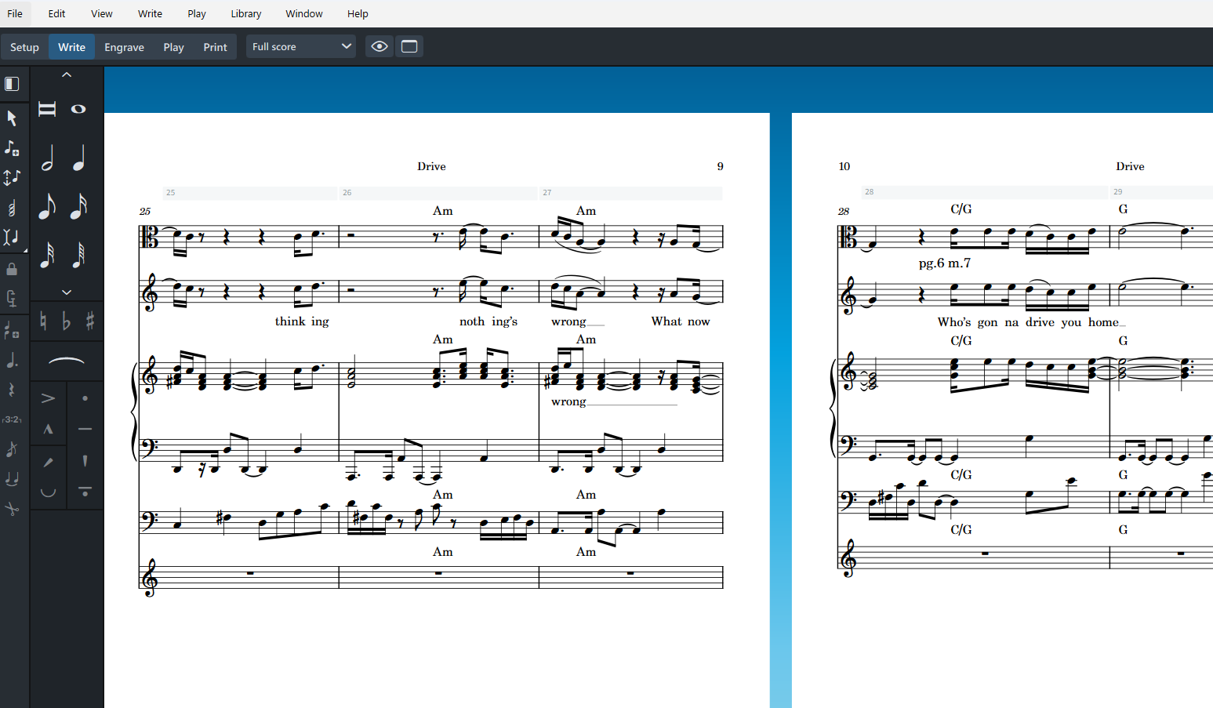
Task: Open the Full score layout dropdown
Action: (301, 46)
